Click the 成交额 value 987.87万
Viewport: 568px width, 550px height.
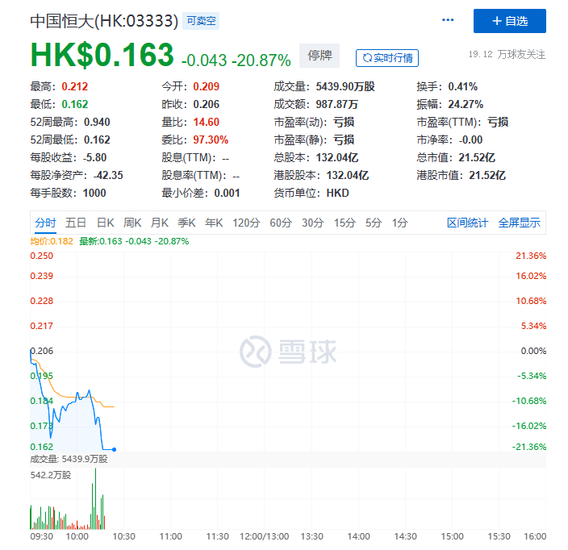click(x=337, y=104)
